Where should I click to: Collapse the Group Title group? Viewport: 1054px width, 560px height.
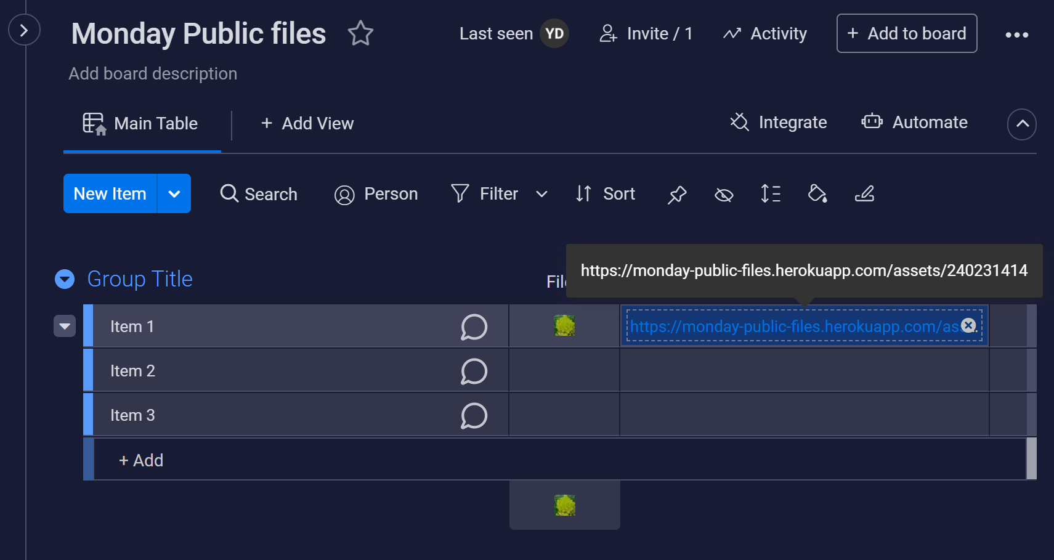(x=65, y=279)
